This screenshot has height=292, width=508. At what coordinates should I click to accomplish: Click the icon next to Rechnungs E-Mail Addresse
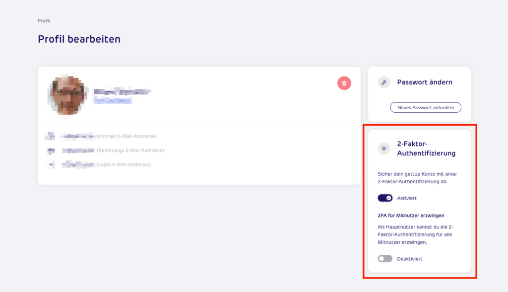click(x=51, y=150)
